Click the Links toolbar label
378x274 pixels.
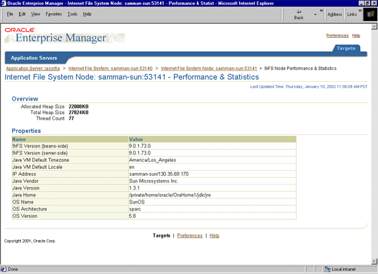(352, 14)
